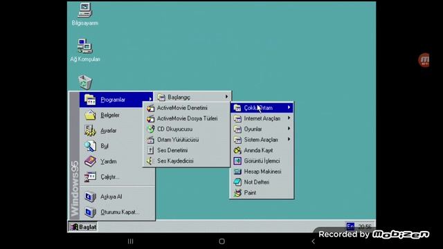This screenshot has height=249, width=443.
Task: Select the Recycle Bin desktop icon
Action: [x=84, y=82]
